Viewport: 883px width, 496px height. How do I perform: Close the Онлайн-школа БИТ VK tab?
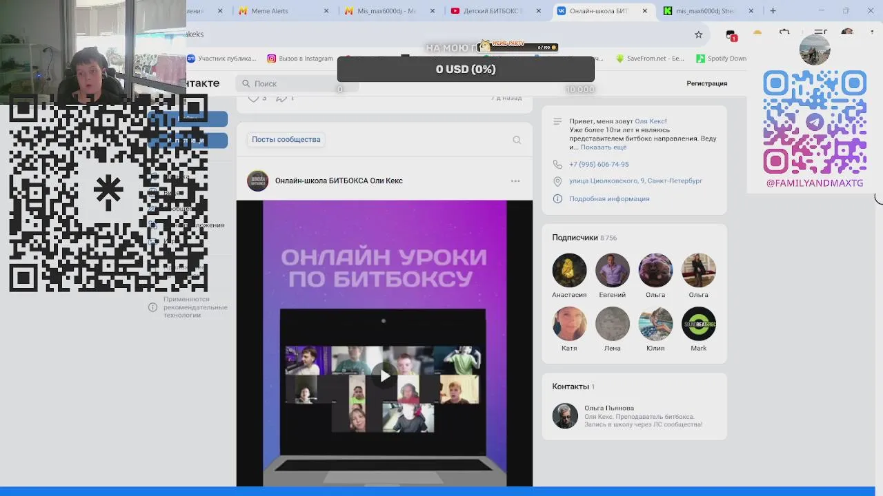click(x=645, y=11)
